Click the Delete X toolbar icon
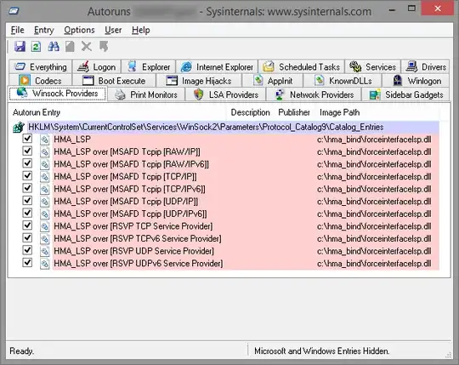This screenshot has width=459, height=365. coord(87,47)
